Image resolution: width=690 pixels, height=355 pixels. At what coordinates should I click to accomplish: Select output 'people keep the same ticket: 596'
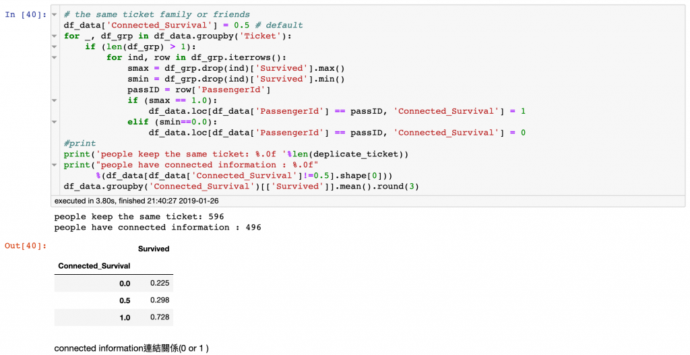tap(139, 216)
